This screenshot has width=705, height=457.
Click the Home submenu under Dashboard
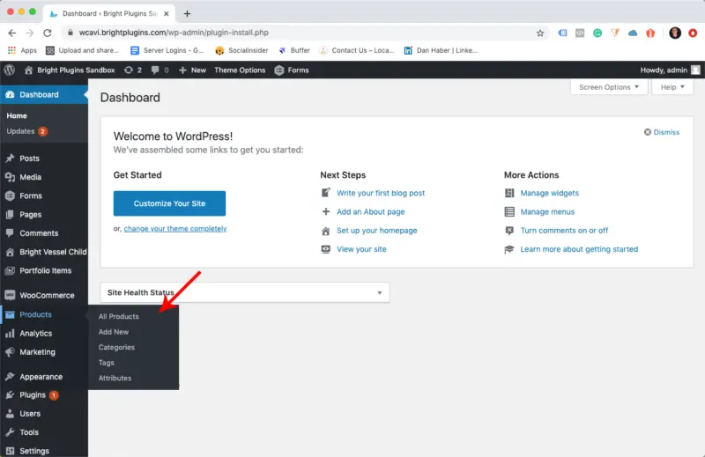point(17,115)
